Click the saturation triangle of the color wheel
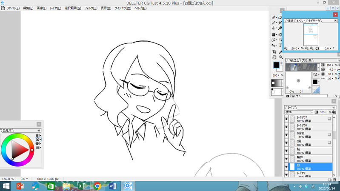 [18, 150]
